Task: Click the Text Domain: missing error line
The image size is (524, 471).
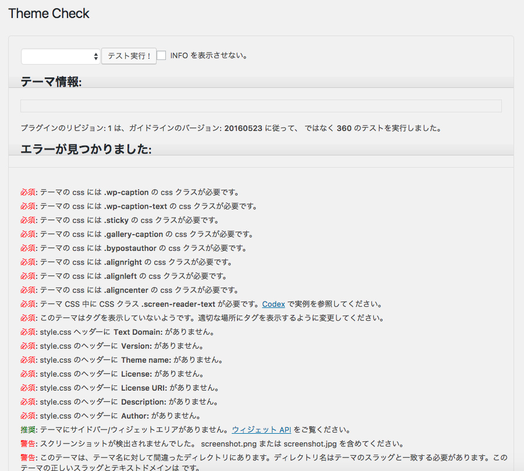Action: (117, 332)
